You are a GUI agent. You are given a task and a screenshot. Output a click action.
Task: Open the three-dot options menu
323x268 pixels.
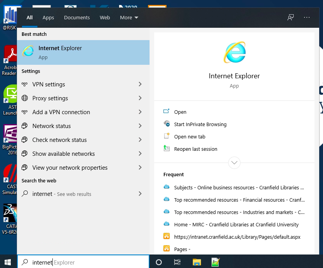[307, 17]
